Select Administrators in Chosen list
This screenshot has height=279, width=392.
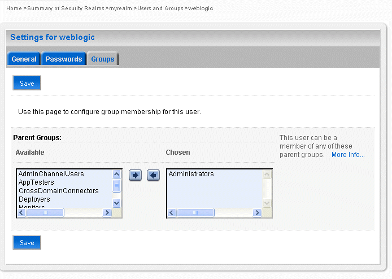click(191, 174)
